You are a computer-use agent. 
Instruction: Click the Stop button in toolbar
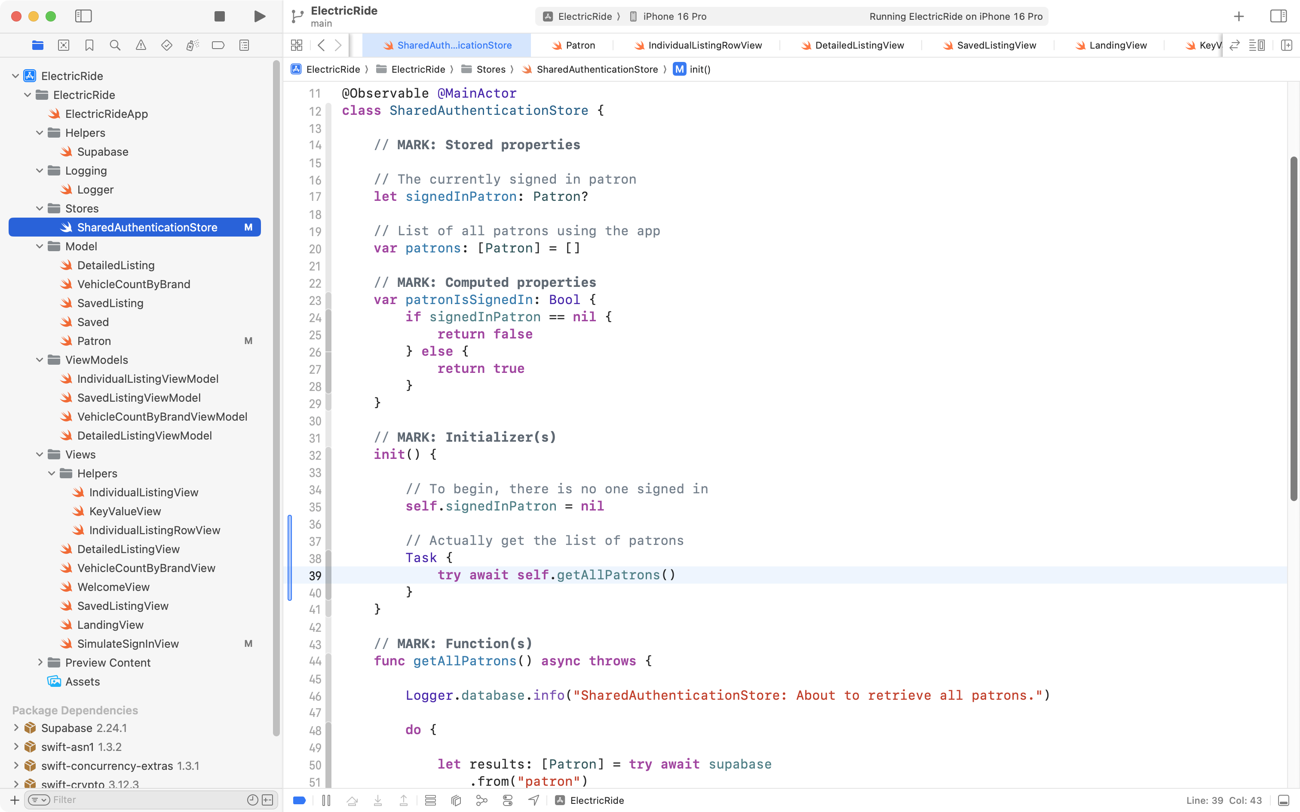tap(219, 16)
